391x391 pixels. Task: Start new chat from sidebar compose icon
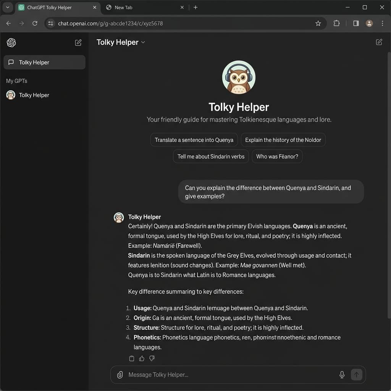[x=78, y=43]
